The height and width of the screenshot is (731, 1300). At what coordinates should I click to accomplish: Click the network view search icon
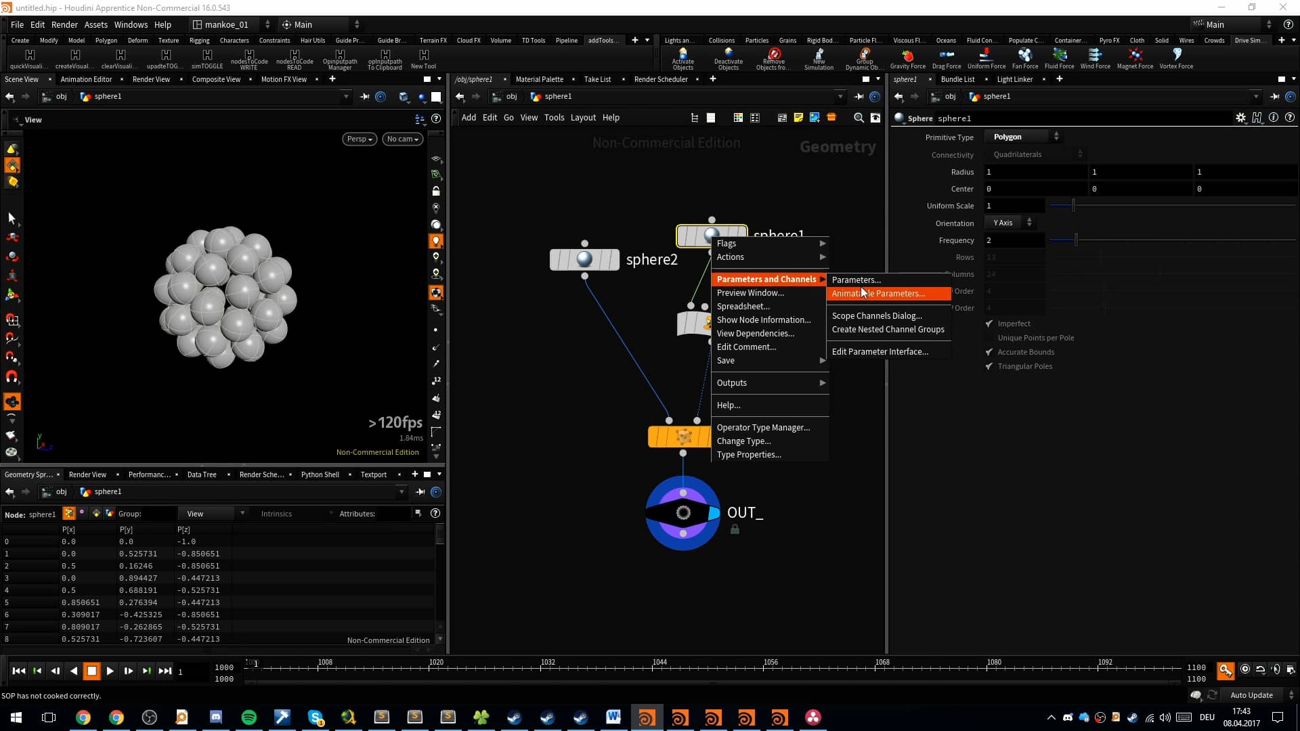(859, 118)
